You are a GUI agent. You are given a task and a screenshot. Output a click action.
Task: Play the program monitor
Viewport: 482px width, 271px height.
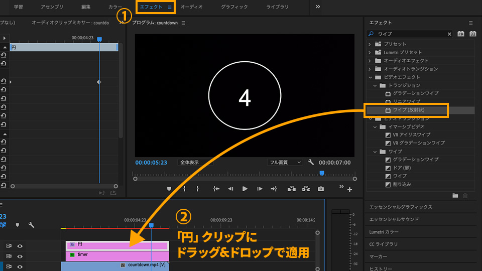pos(245,189)
